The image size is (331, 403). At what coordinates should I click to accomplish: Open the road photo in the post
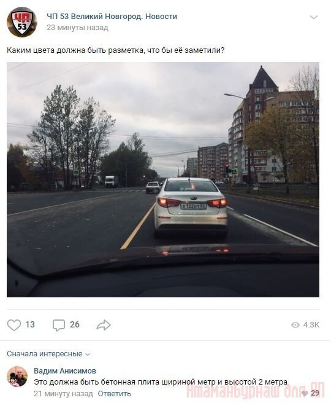pos(163,179)
